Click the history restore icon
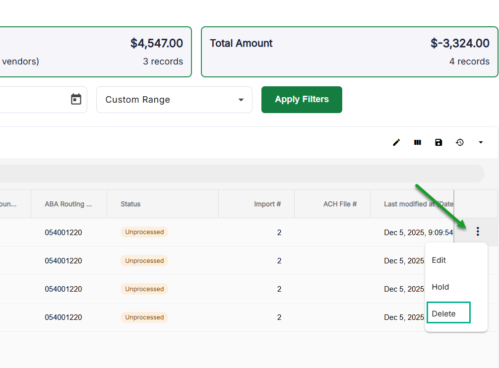499x368 pixels. click(x=460, y=143)
